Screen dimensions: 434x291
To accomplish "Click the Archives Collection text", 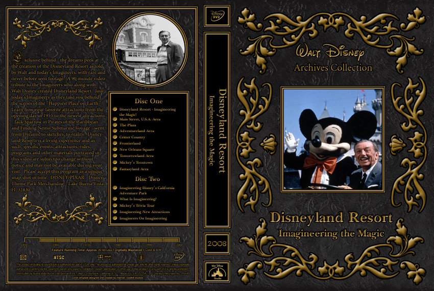I will (333, 68).
